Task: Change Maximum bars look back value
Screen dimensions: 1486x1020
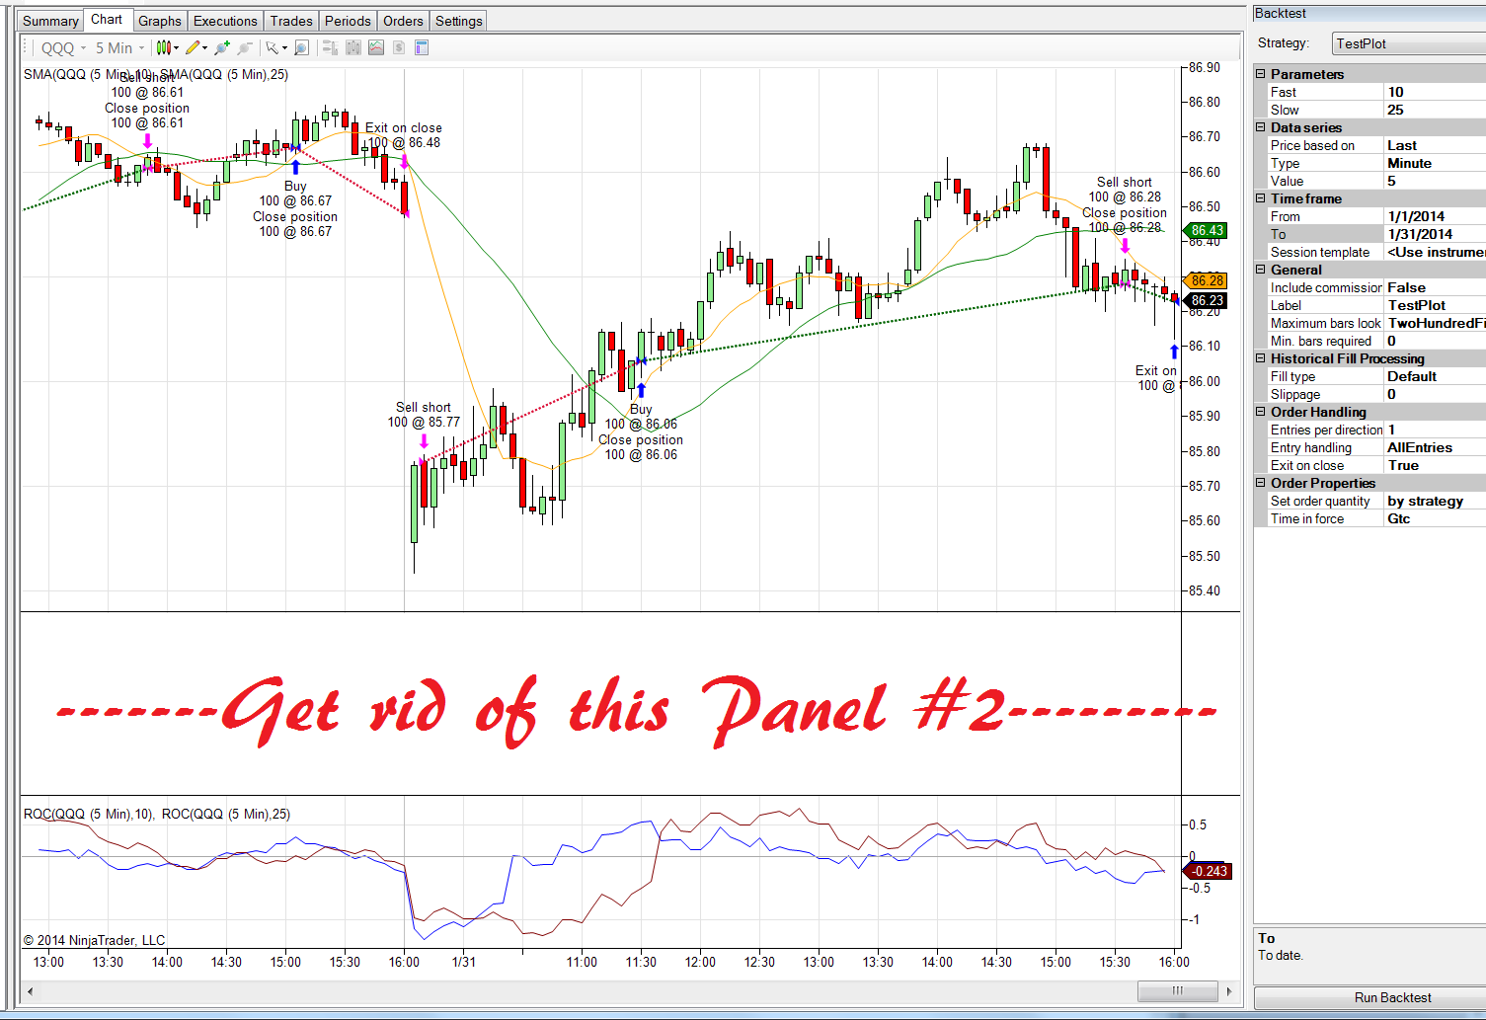Action: [x=1435, y=323]
